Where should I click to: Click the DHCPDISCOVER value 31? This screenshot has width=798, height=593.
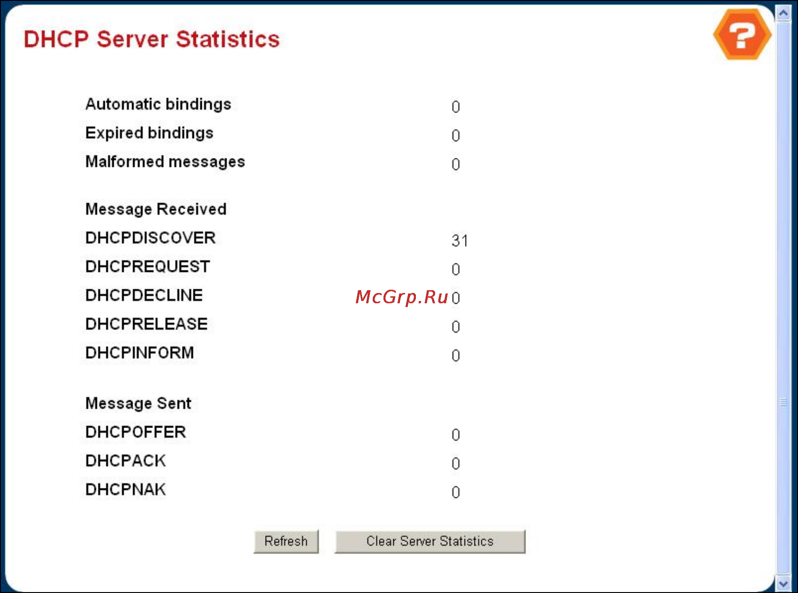(x=460, y=240)
